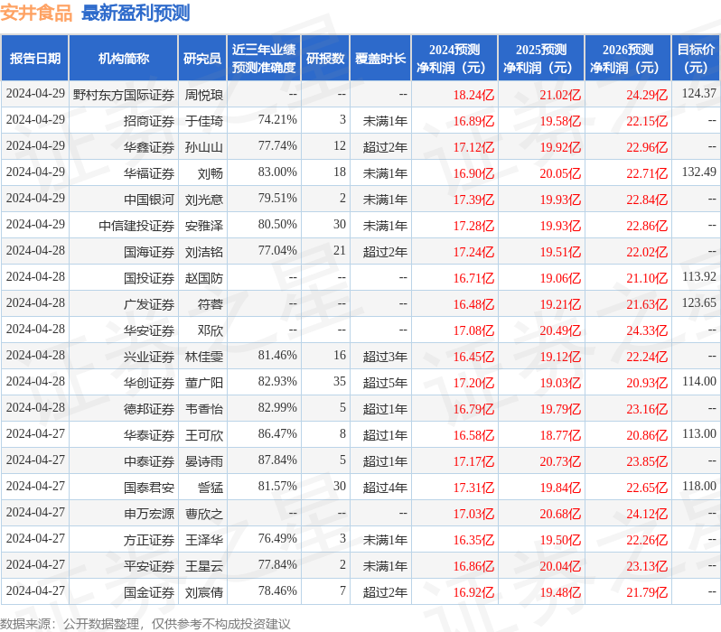Click 2026 profit value 24.33亿

[647, 330]
